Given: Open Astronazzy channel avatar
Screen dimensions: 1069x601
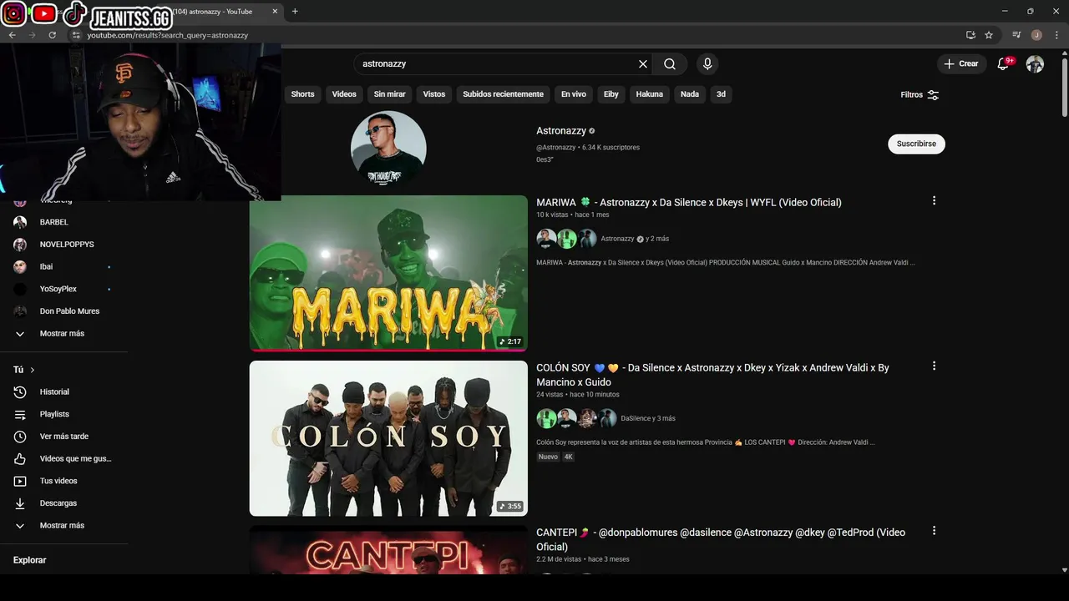Looking at the screenshot, I should click(388, 148).
